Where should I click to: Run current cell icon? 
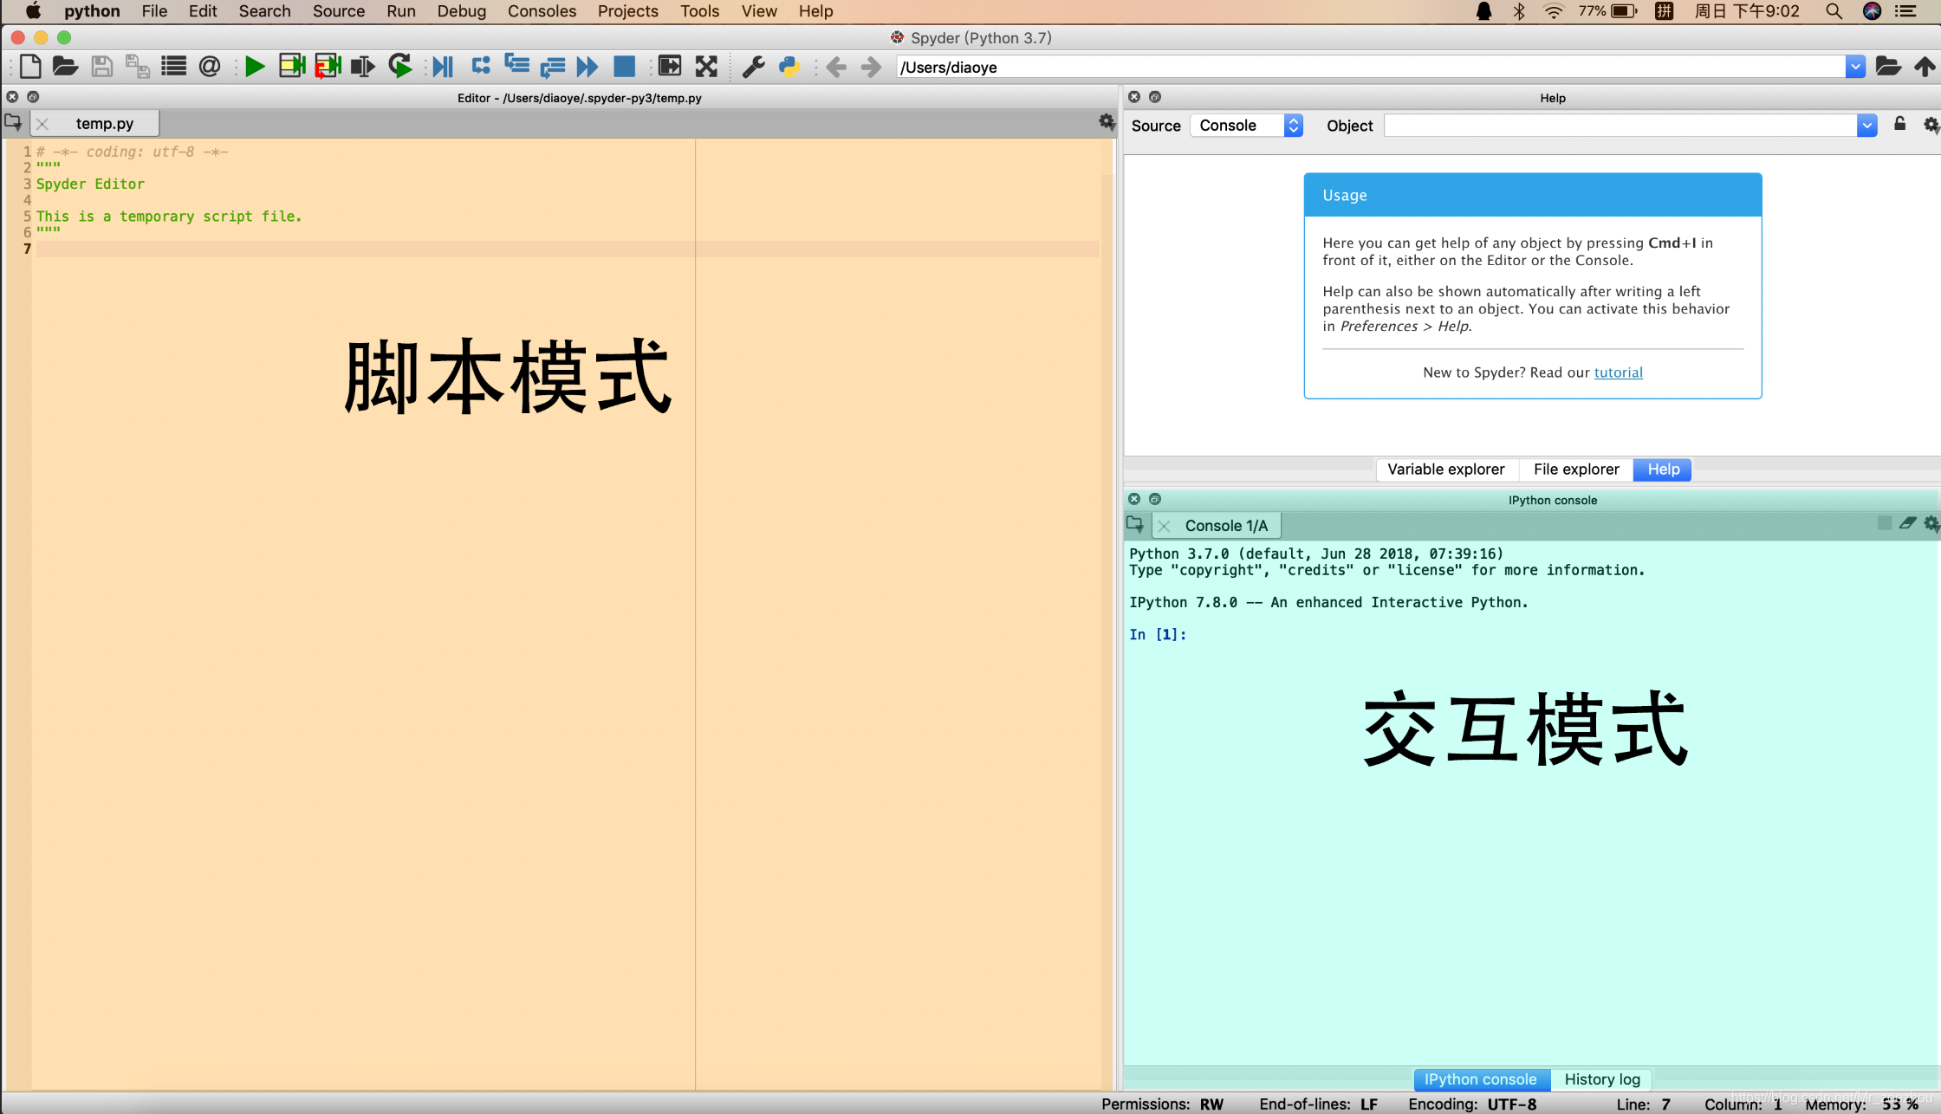292,67
